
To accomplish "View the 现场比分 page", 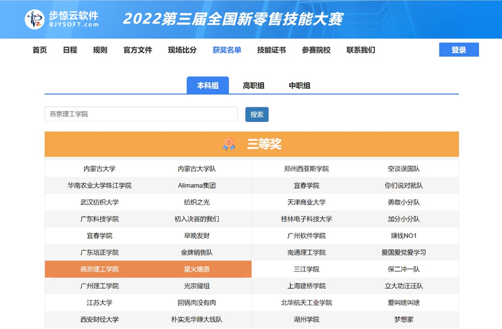I will (182, 50).
